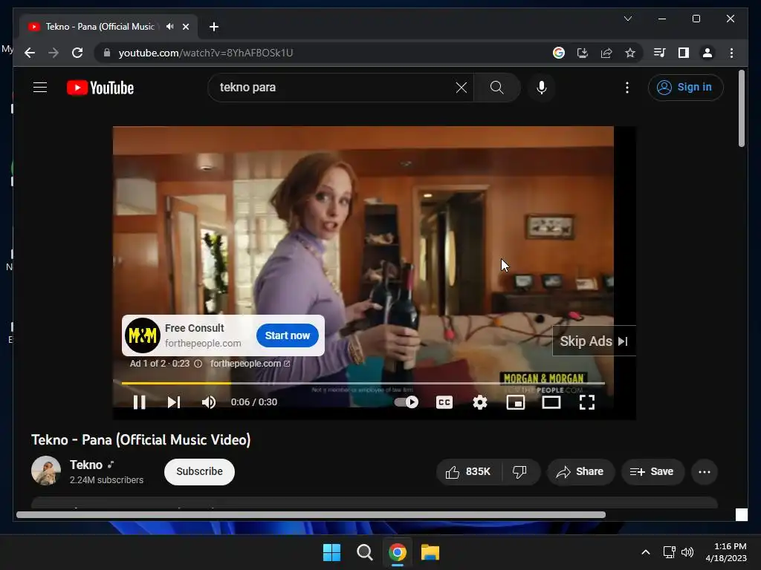
Task: Pause the video ad
Action: point(139,402)
